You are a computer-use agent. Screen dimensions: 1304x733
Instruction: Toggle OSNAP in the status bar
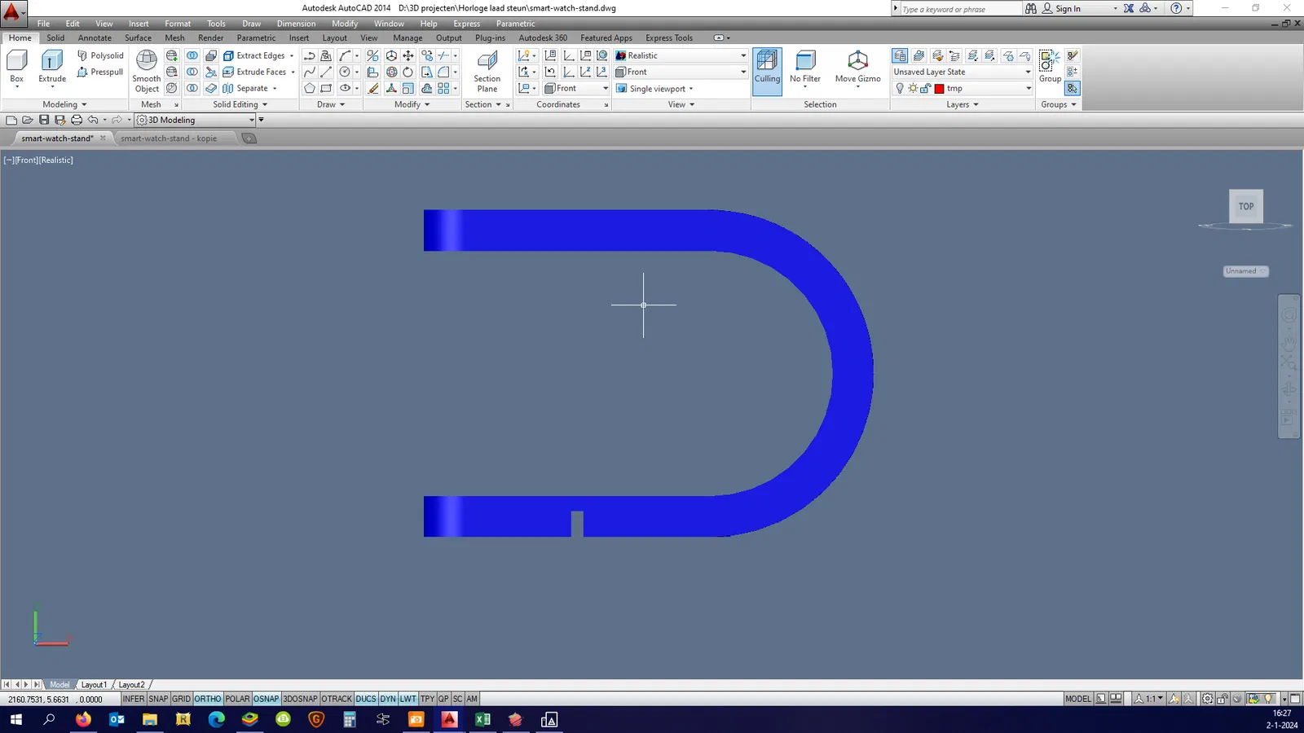tap(266, 699)
